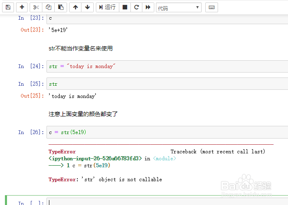Click the In [26] cell with c = str(5e19)

(x=167, y=132)
